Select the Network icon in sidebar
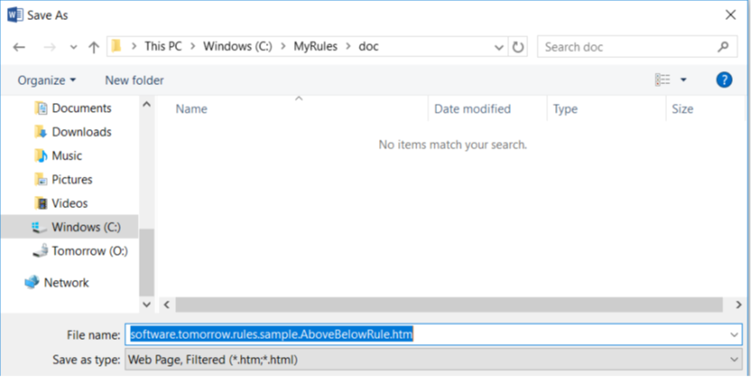Screen dimensions: 751x377 32,283
